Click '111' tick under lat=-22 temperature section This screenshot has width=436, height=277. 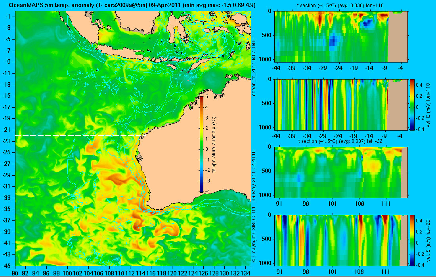click(x=386, y=204)
